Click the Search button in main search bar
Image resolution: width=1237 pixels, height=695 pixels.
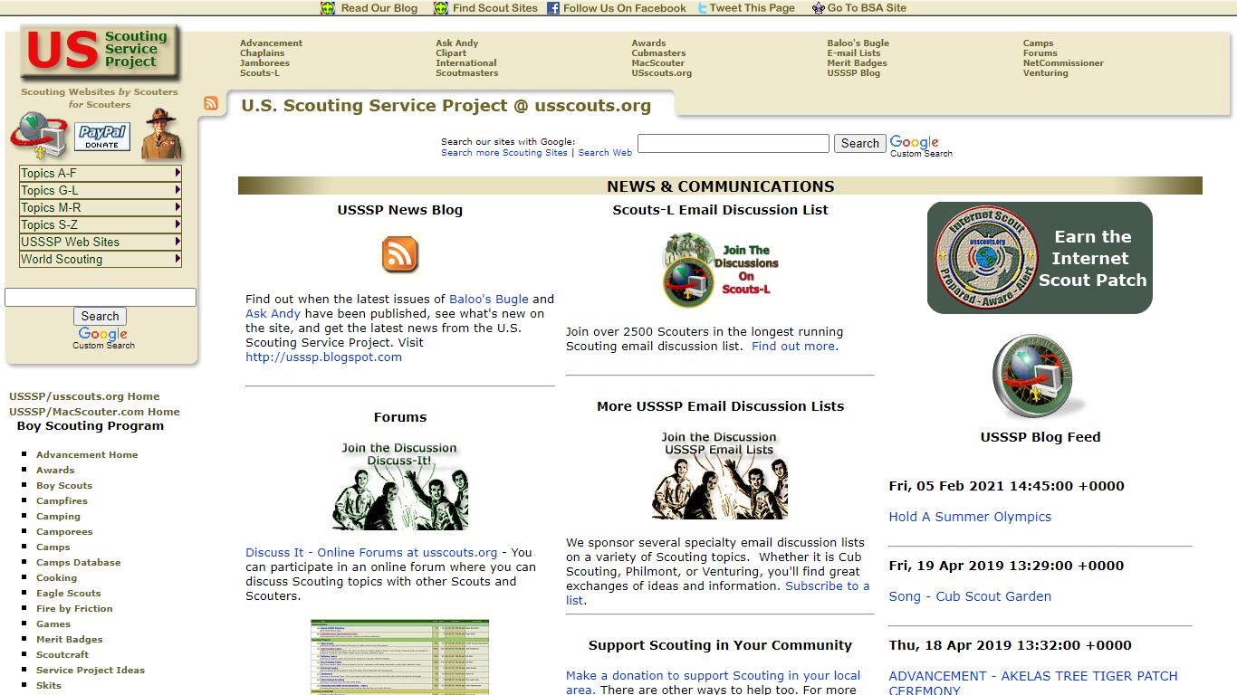click(x=859, y=143)
